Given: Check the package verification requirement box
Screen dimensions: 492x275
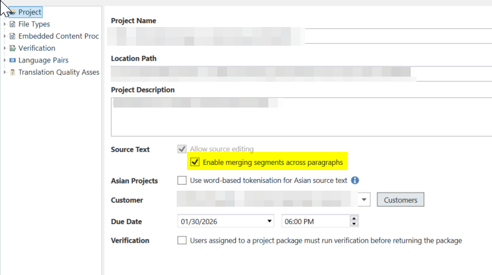Looking at the screenshot, I should click(x=182, y=240).
